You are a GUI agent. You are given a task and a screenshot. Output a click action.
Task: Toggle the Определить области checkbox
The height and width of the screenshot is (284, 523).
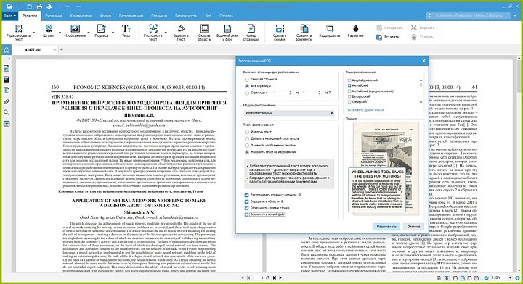(x=246, y=201)
